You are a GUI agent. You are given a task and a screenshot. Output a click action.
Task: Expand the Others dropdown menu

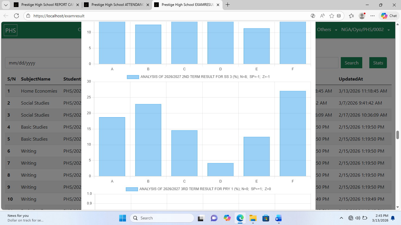327,30
